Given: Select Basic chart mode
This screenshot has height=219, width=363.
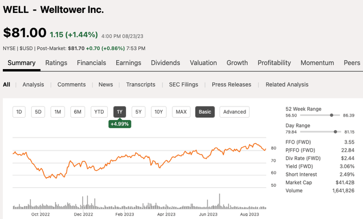Looking at the screenshot, I should (205, 112).
